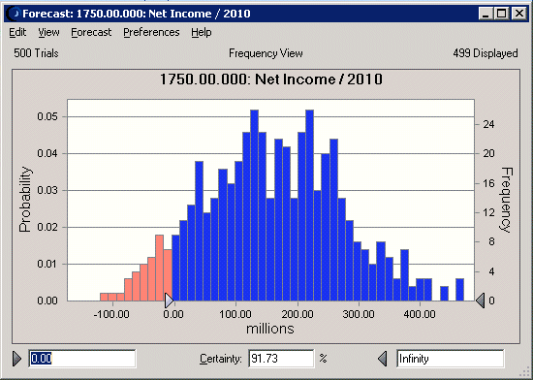Click the Crystal Ball icon in title bar

click(14, 14)
